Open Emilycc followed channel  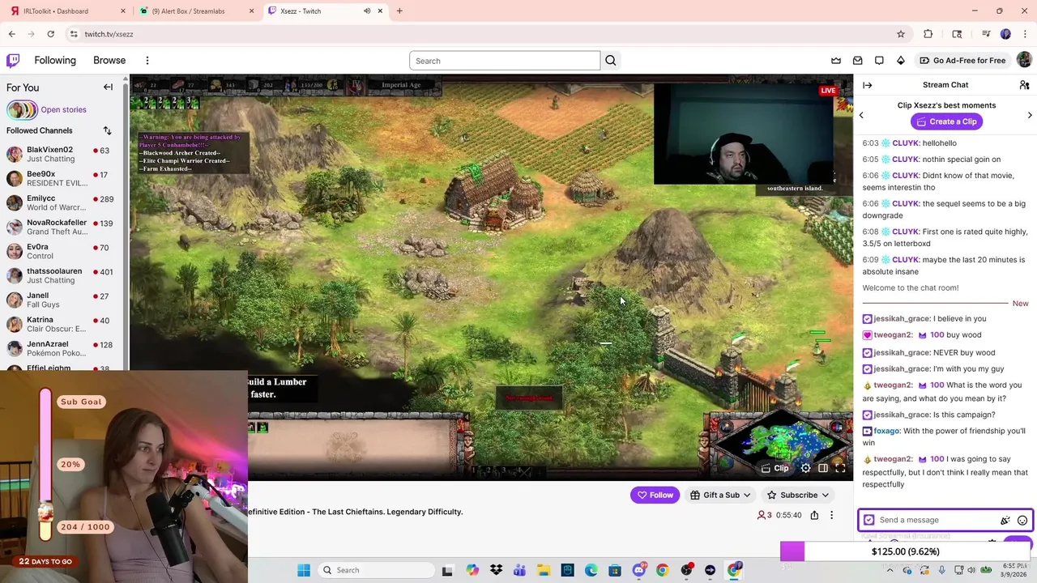coord(63,203)
